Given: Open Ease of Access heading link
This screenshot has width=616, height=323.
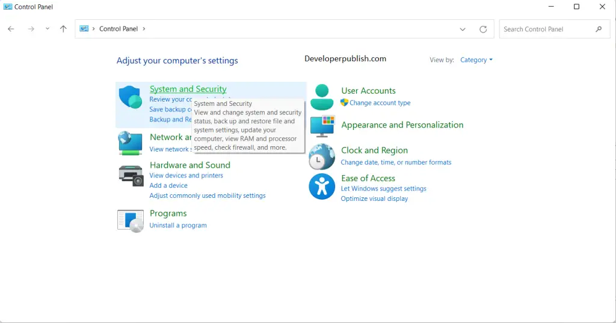Looking at the screenshot, I should [x=368, y=179].
